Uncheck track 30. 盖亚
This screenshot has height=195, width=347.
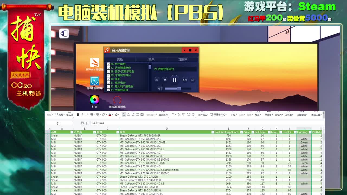pyautogui.click(x=108, y=79)
